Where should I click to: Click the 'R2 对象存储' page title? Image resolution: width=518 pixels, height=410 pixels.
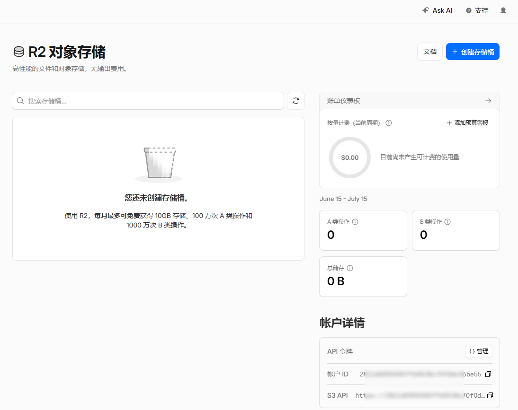pyautogui.click(x=67, y=52)
